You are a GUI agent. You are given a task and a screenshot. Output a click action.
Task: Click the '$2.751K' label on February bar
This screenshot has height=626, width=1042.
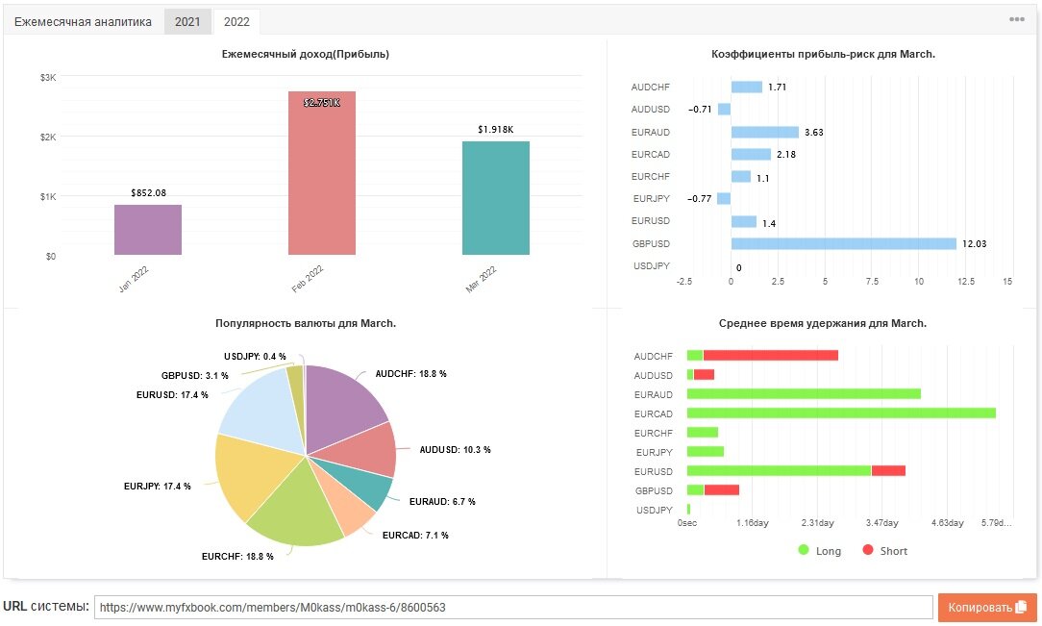(322, 102)
